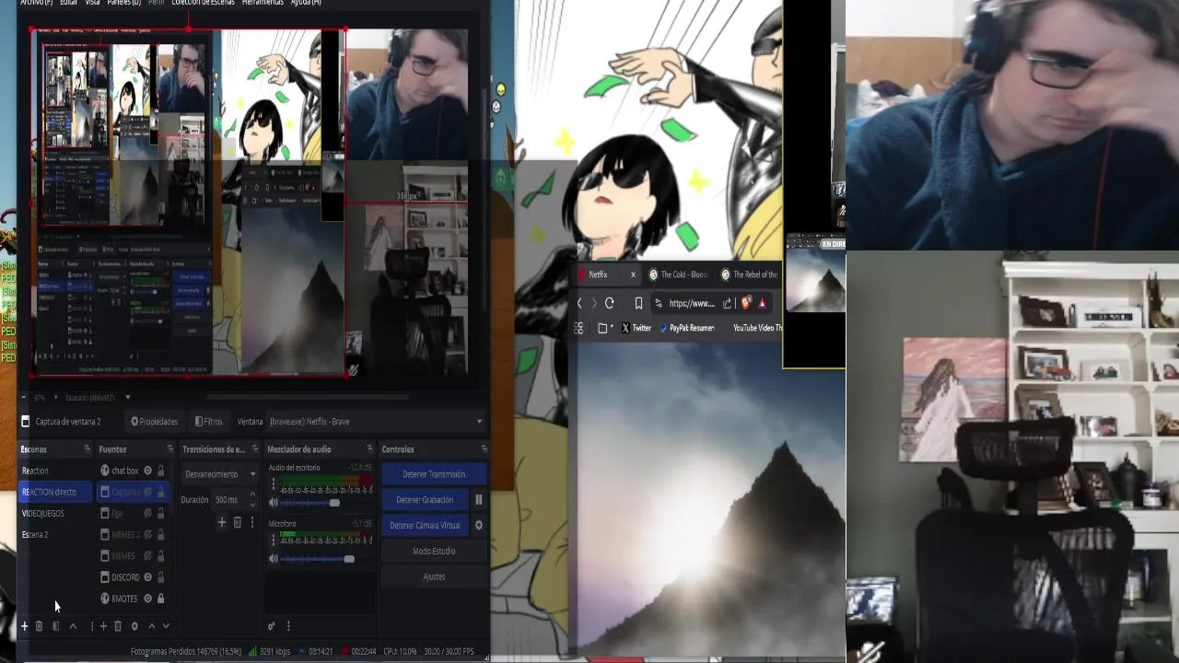The image size is (1179, 663).
Task: Toggle lock on MEMES 2 source
Action: coord(160,534)
